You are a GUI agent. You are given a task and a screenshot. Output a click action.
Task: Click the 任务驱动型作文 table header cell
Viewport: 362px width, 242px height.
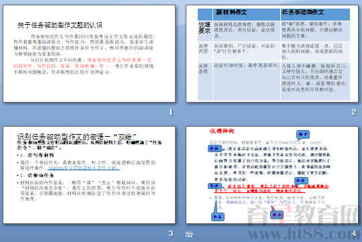point(315,14)
